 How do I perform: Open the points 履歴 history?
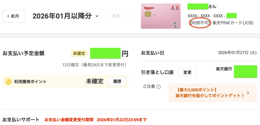pyautogui.click(x=117, y=81)
